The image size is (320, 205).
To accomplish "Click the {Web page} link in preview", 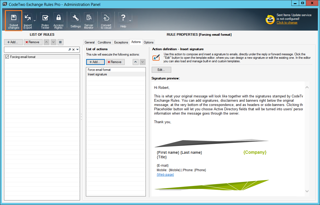I will tap(165, 174).
